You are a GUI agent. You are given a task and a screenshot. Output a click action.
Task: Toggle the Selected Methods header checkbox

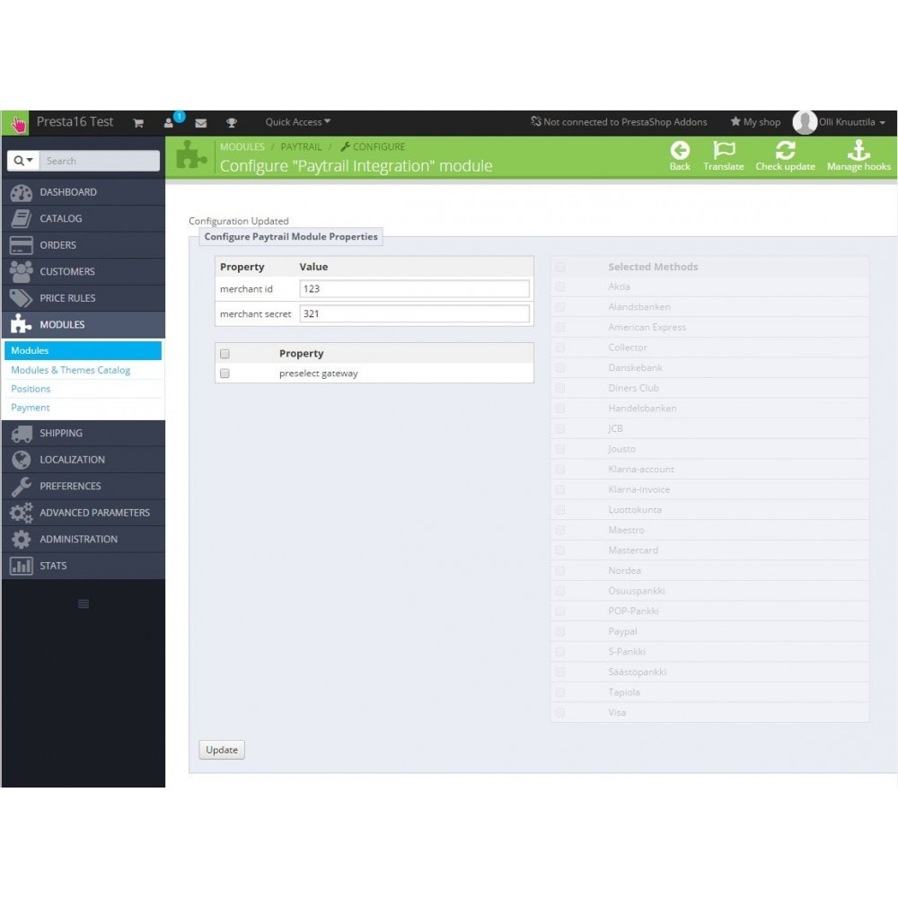560,267
